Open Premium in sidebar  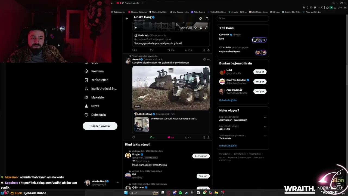coord(94,71)
